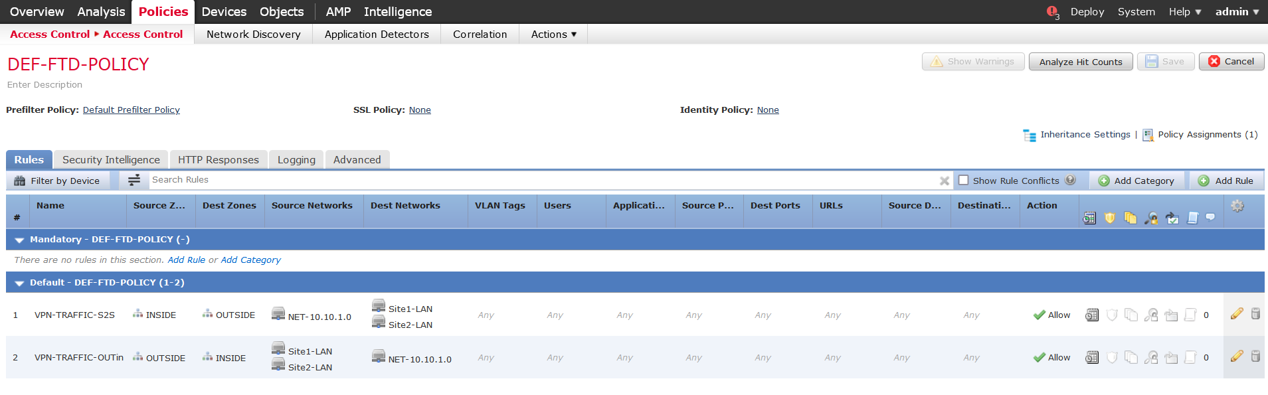Open the admin user menu

pyautogui.click(x=1237, y=12)
